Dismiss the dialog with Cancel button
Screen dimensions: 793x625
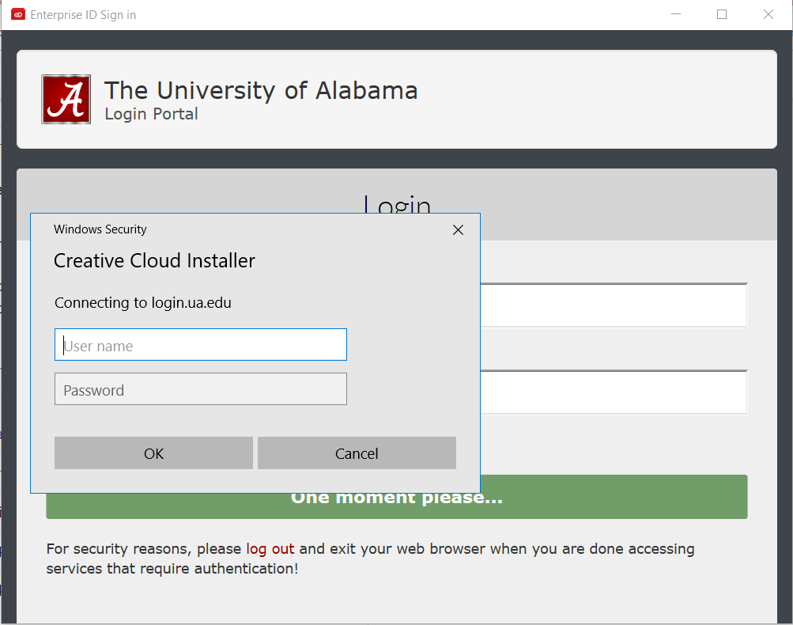(357, 453)
